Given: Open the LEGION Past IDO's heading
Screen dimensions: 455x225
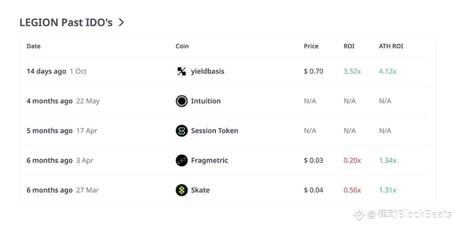Looking at the screenshot, I should point(66,22).
